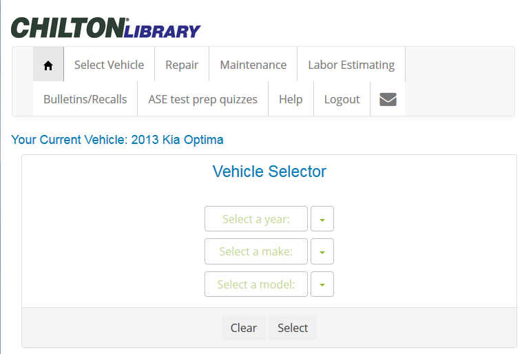
Task: Expand the model dropdown arrow
Action: pos(322,284)
